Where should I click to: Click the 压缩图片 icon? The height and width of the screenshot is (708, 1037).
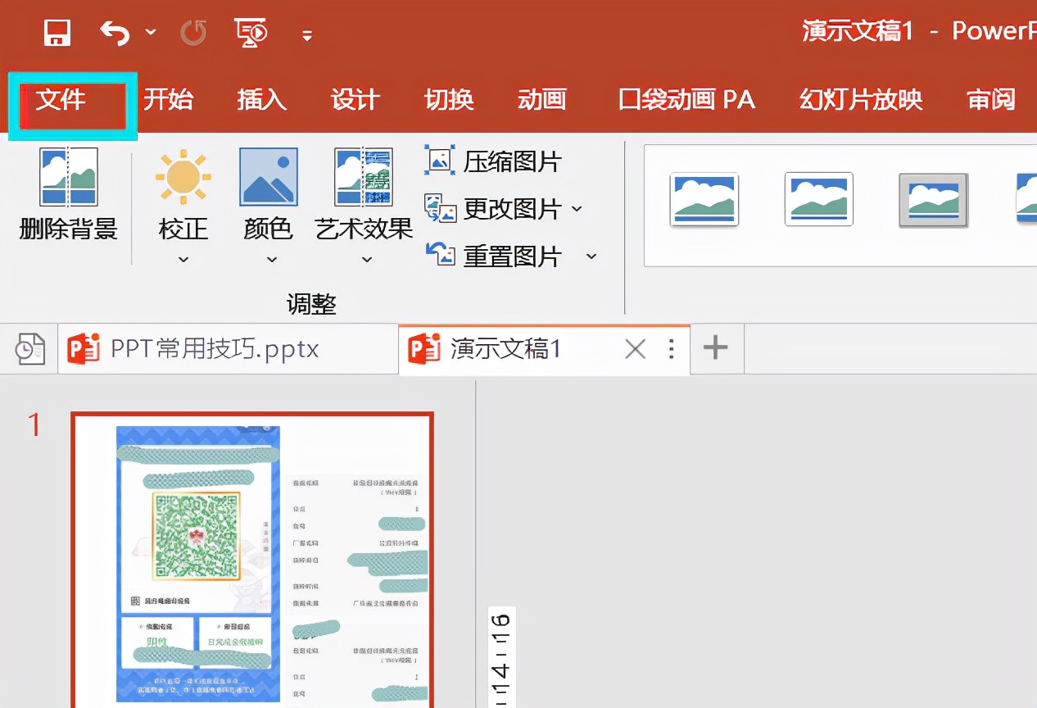click(440, 160)
